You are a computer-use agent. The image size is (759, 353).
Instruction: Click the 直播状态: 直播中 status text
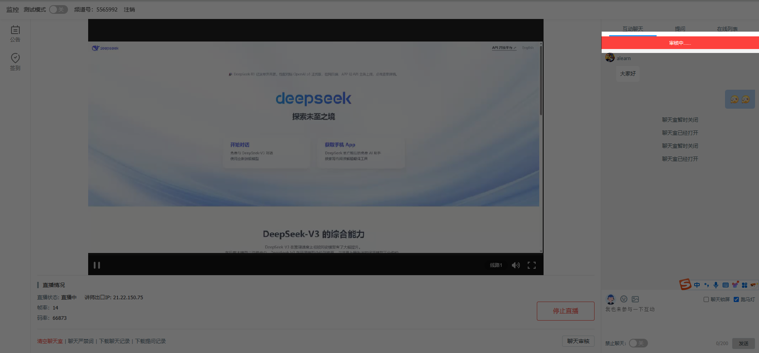pos(57,297)
